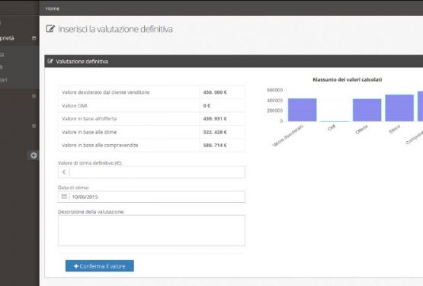Screen dimensions: 423x286
Task: Click the Offerta bar in the chart
Action: [367, 110]
